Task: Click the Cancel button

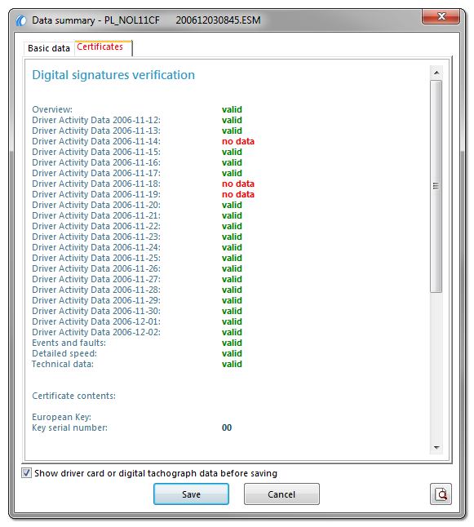Action: [x=281, y=494]
